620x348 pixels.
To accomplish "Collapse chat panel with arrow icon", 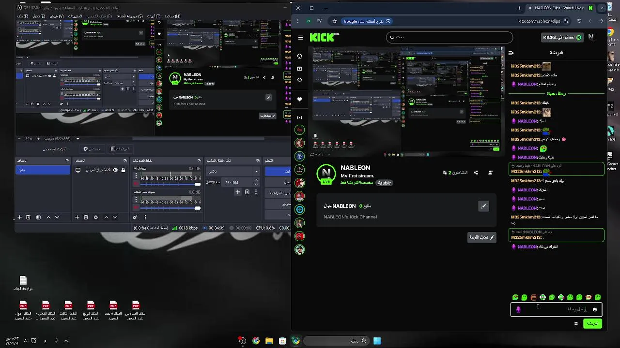I will click(x=511, y=53).
